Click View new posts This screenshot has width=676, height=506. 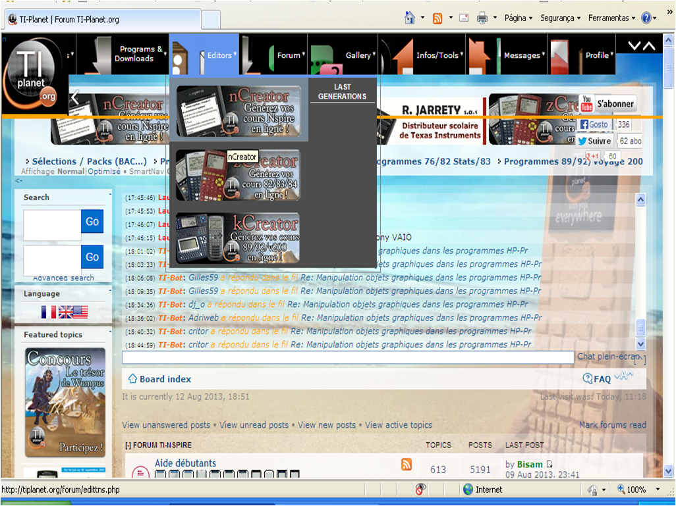click(327, 425)
